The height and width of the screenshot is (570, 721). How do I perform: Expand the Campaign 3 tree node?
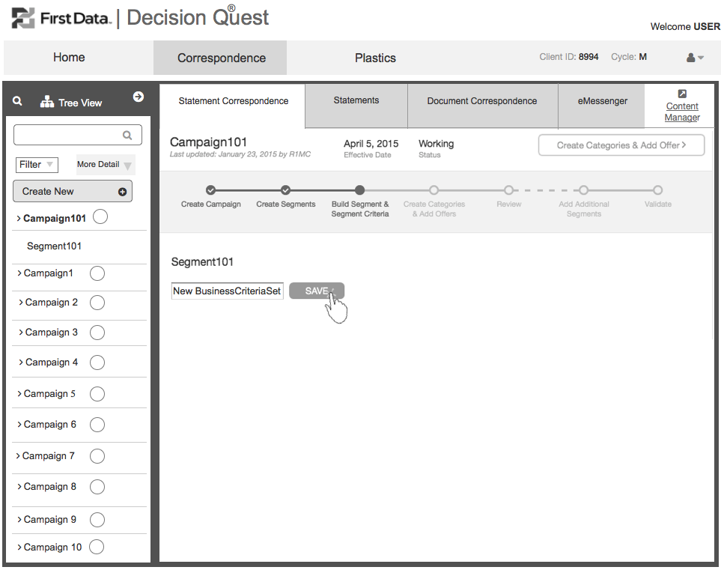pos(21,333)
